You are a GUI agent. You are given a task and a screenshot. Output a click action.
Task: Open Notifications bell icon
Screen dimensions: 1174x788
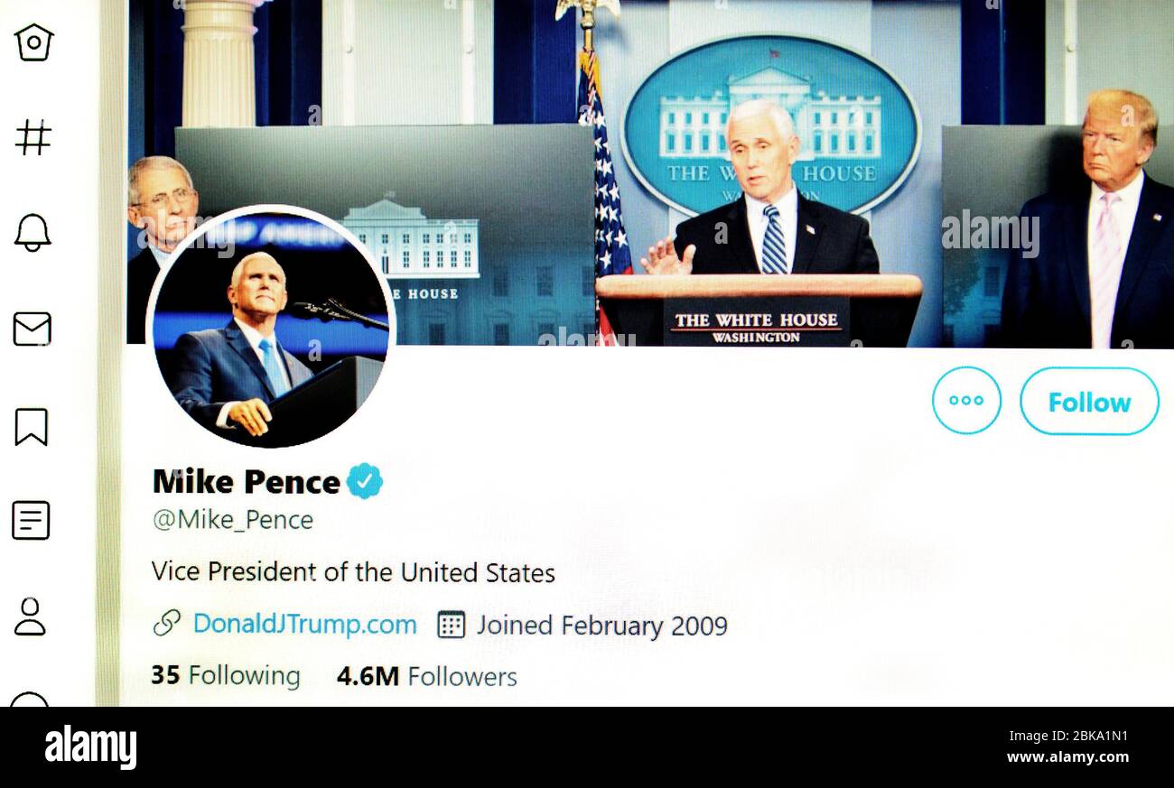[33, 233]
